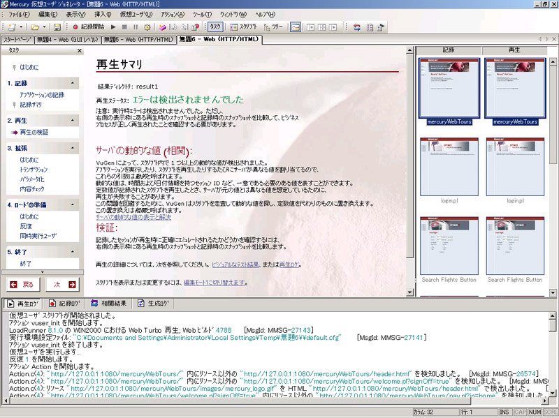Select the login.pl thumbnail under 記録

449,167
